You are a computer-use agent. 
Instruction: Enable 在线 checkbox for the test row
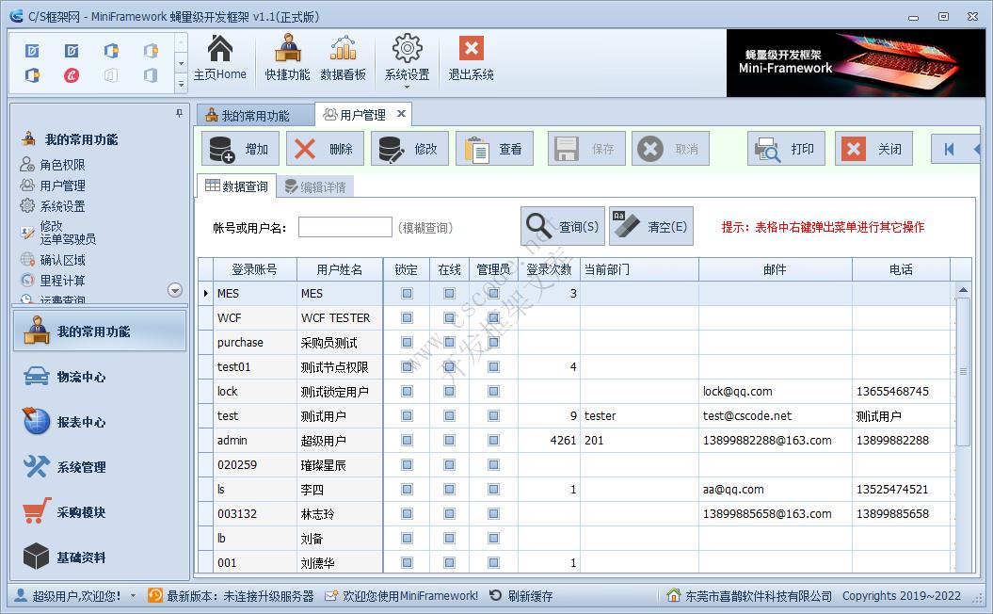click(x=449, y=415)
